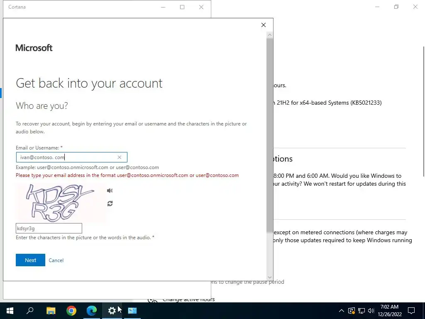Click the KDSYR3G captcha image
This screenshot has height=319, width=425.
tap(60, 202)
